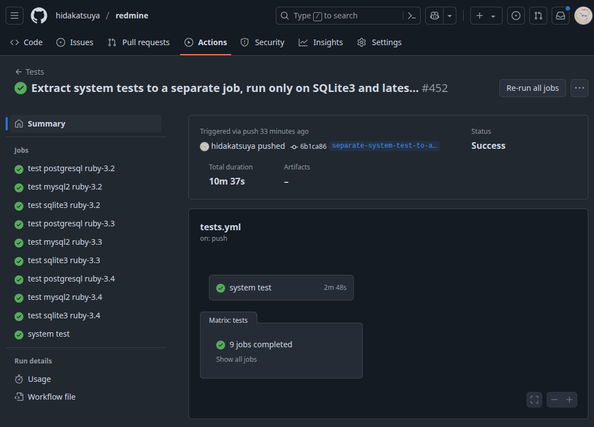The height and width of the screenshot is (427, 594).
Task: Click the fullscreen workflow graph icon
Action: 534,400
